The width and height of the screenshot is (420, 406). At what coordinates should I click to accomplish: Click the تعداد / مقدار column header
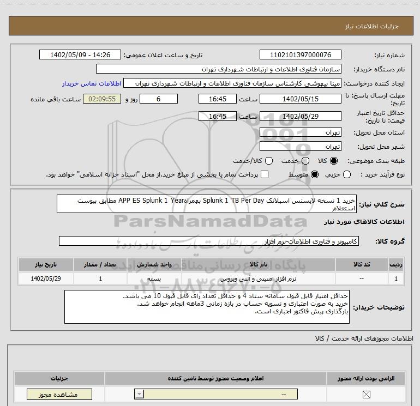tap(100, 264)
